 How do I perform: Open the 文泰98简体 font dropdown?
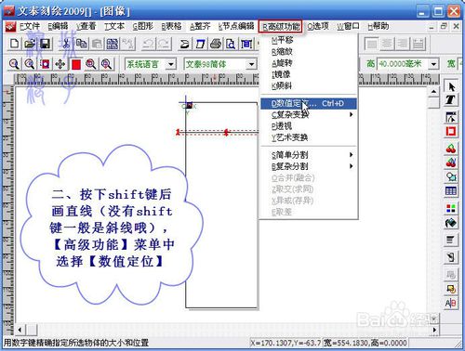(251, 64)
